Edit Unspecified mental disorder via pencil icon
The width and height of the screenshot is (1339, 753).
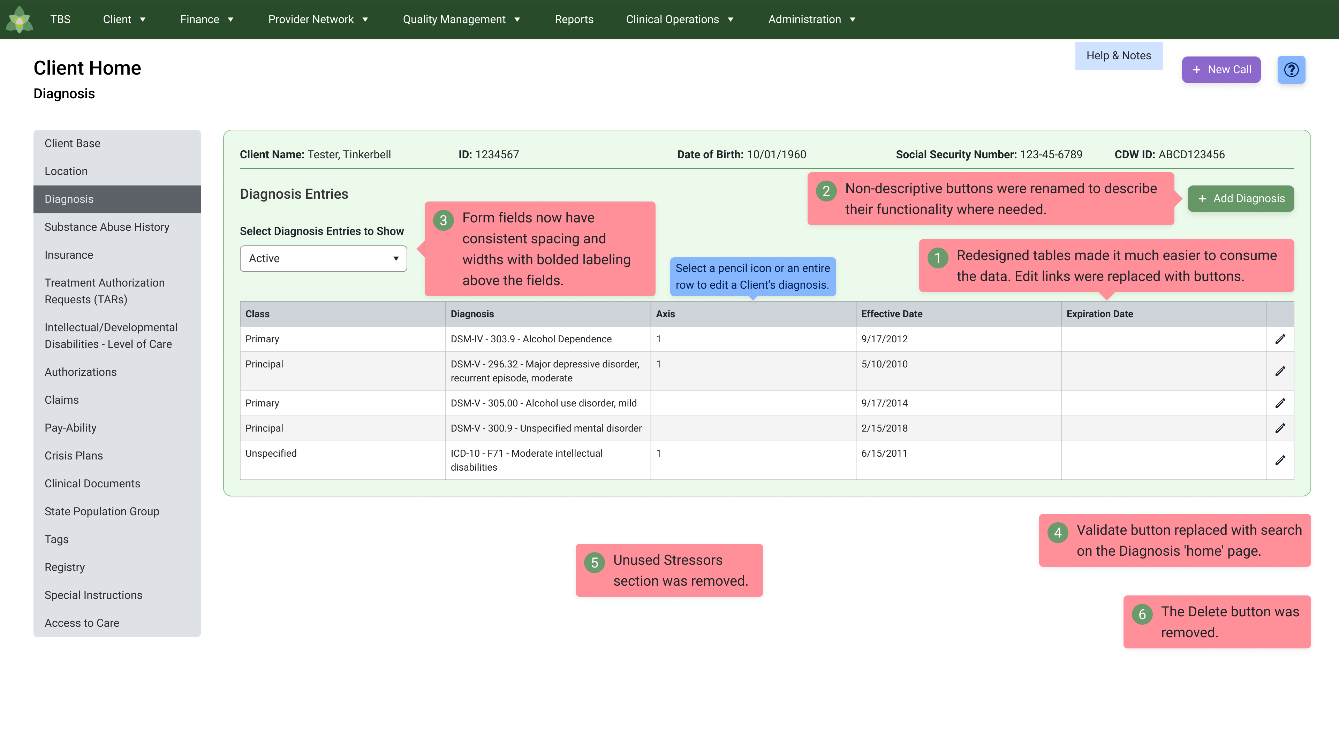pos(1280,428)
